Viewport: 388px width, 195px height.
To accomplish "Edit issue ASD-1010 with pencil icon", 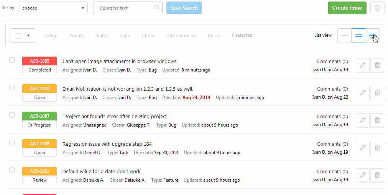I will click(363, 93).
